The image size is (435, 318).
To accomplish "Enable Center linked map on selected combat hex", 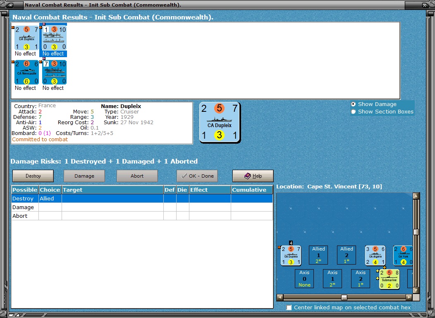I will [x=349, y=308].
